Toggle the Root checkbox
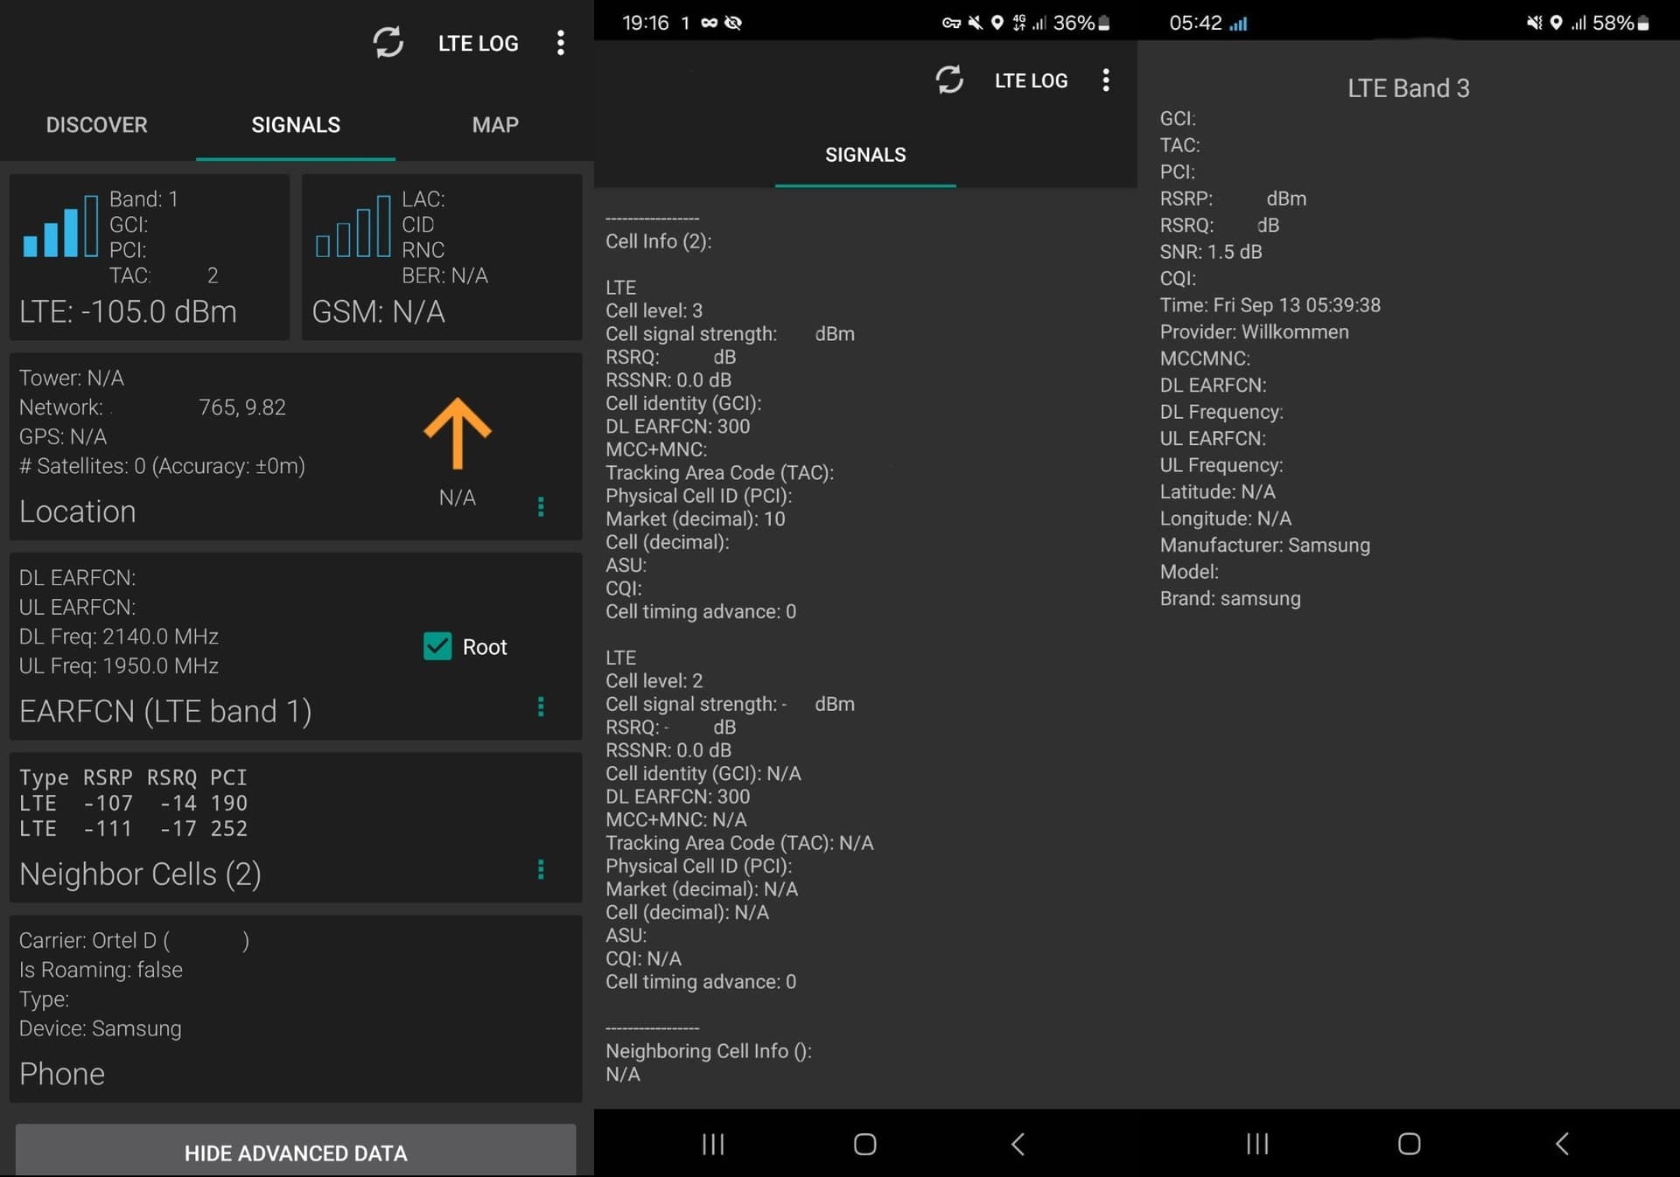Screen dimensions: 1680x1177 [437, 646]
